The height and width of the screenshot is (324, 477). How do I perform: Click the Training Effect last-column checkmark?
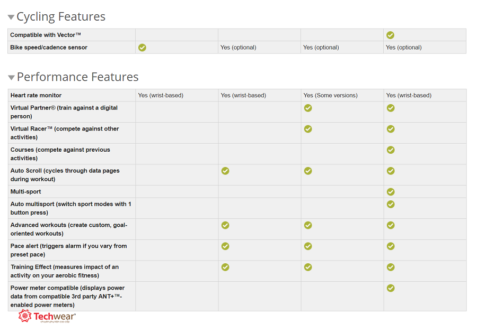coord(391,267)
